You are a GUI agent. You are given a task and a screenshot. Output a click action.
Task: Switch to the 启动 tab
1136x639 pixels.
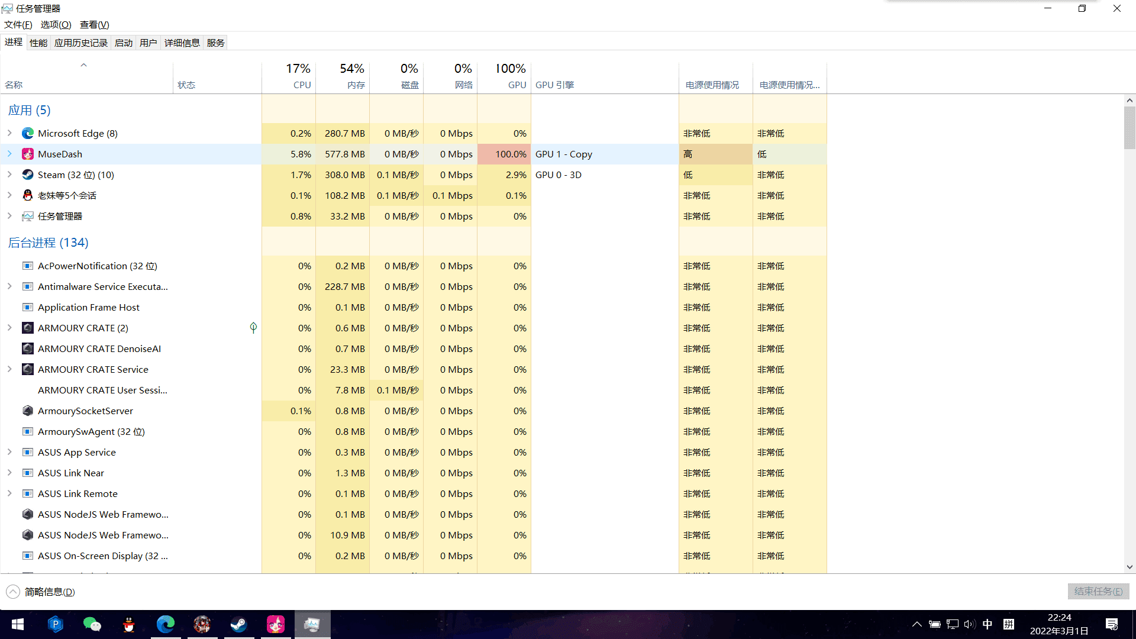coord(124,43)
